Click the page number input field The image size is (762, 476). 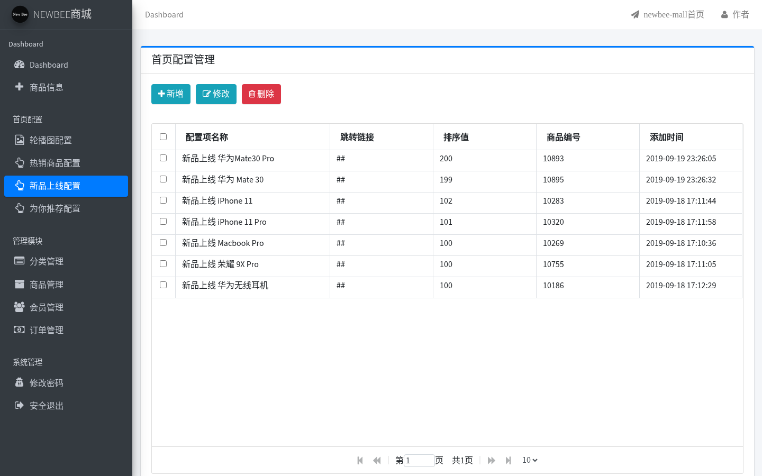coord(419,461)
